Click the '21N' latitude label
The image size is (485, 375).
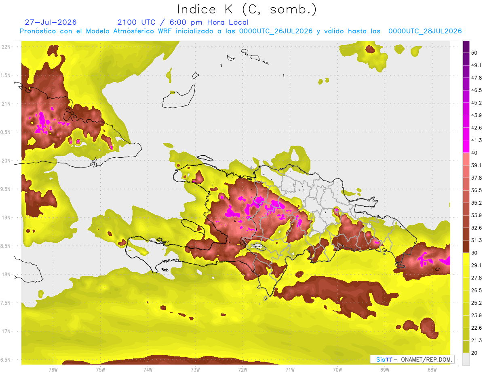coord(7,104)
